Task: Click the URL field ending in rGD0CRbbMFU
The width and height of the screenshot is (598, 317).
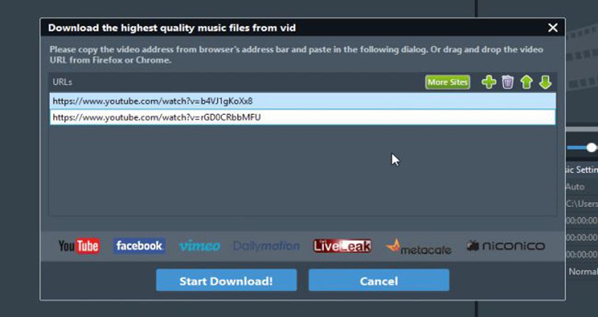Action: pos(303,117)
